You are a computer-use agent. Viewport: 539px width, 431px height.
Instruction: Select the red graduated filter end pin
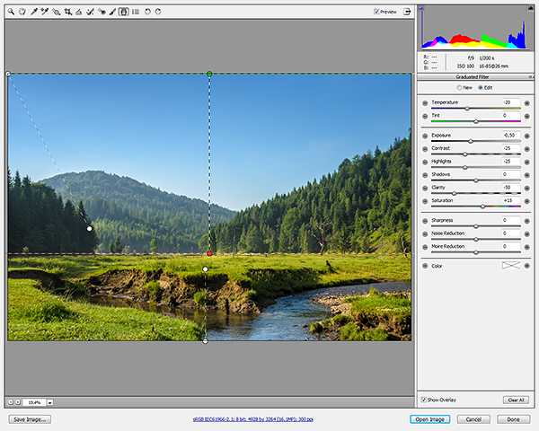pyautogui.click(x=209, y=253)
